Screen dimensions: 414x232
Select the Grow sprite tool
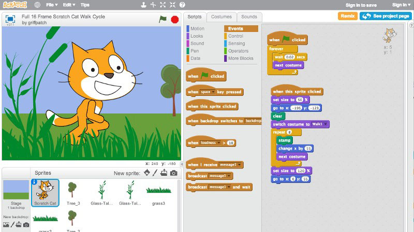pos(163,5)
